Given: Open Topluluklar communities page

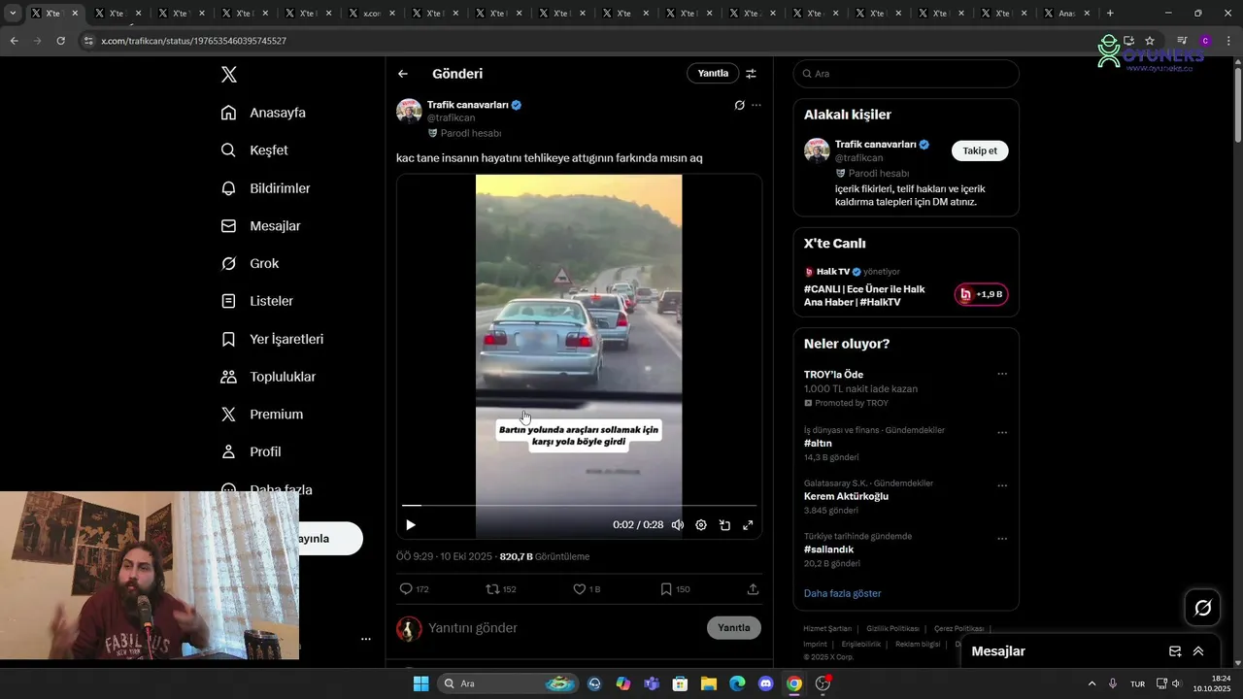Looking at the screenshot, I should point(268,377).
